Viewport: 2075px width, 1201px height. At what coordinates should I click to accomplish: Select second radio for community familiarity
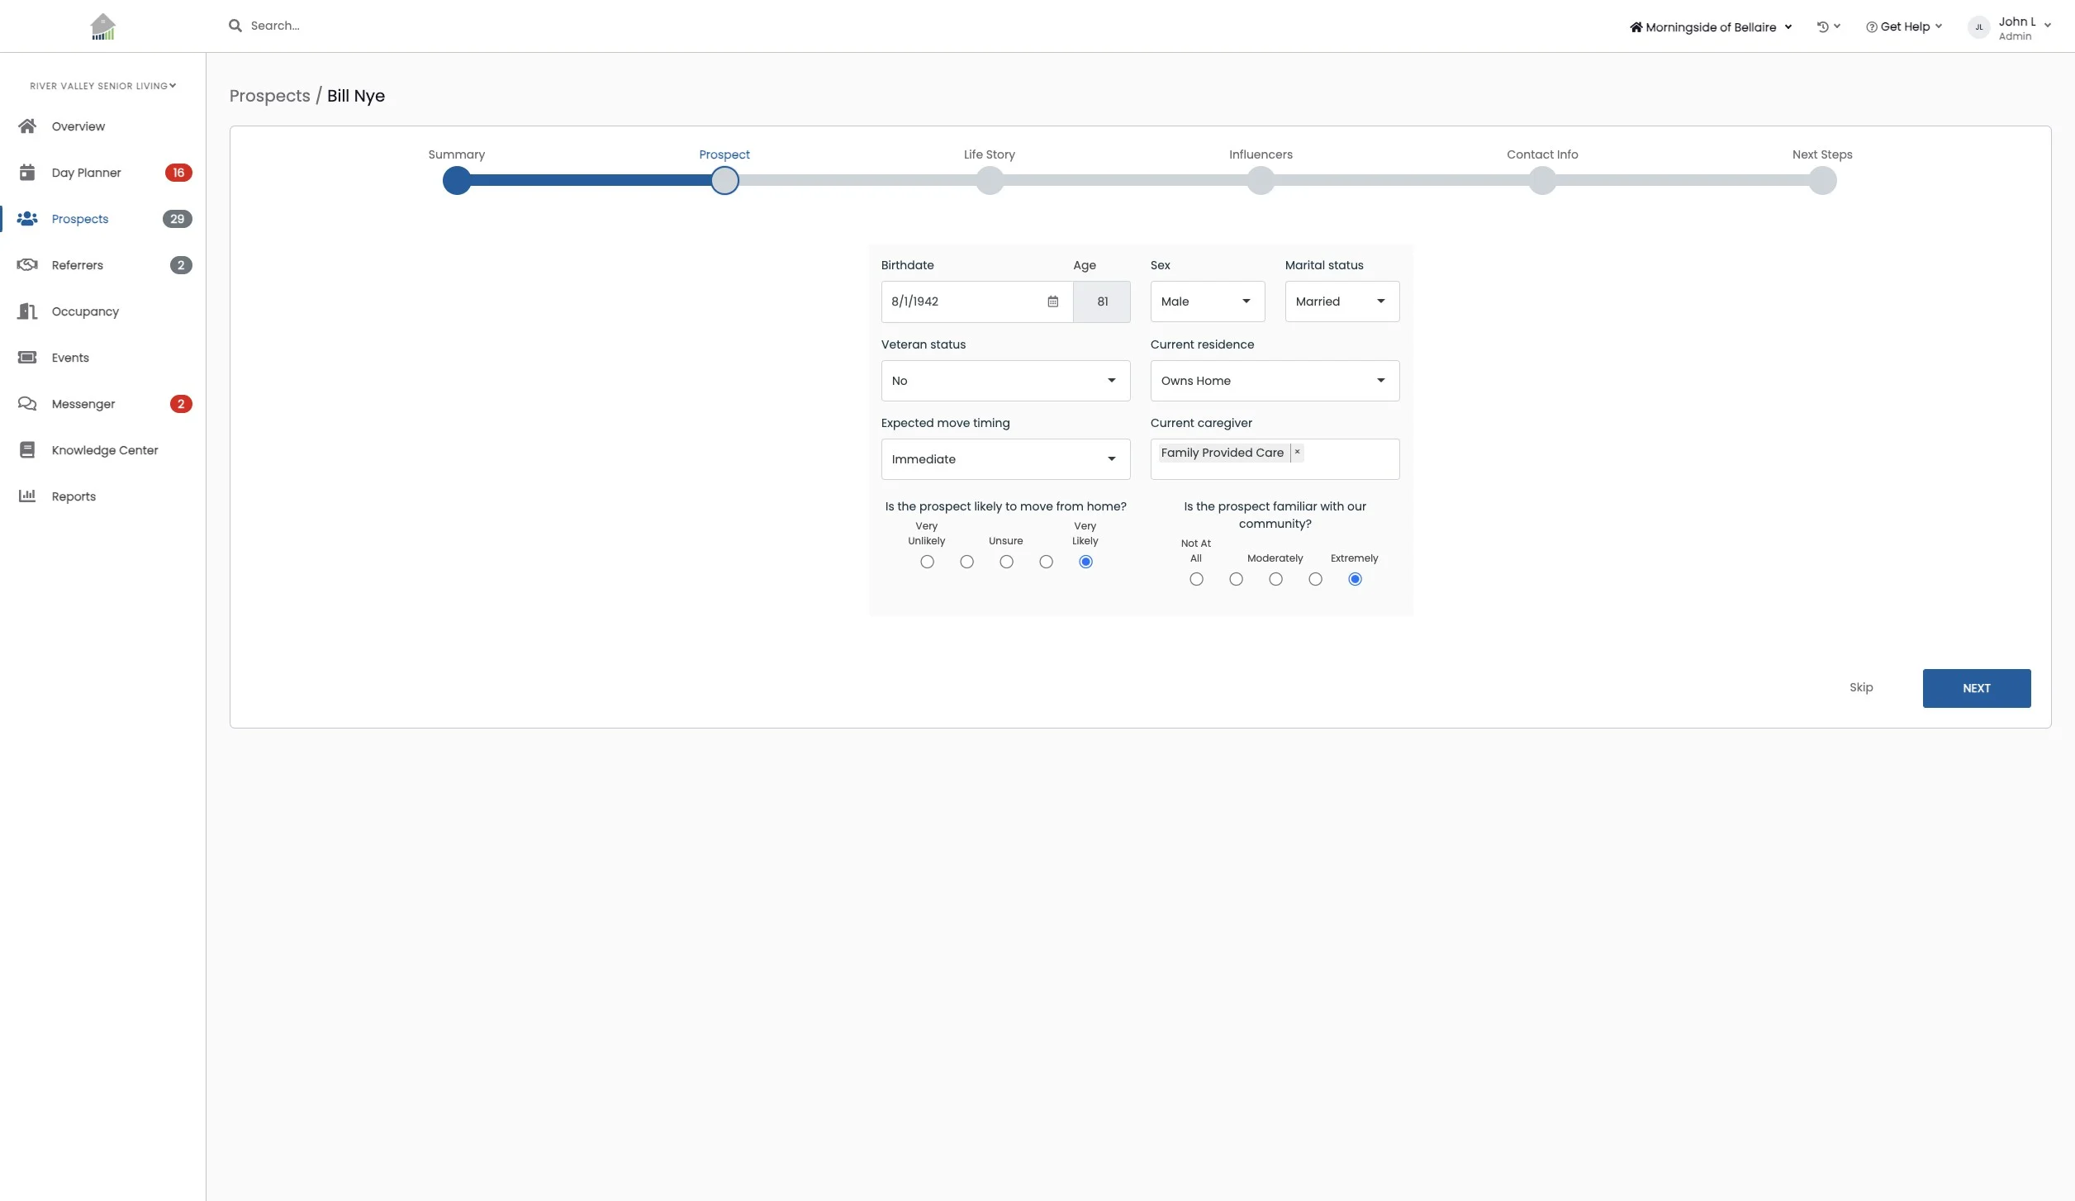tap(1236, 579)
